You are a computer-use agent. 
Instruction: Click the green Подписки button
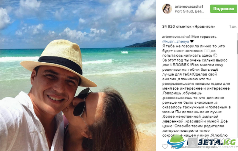[223, 9]
